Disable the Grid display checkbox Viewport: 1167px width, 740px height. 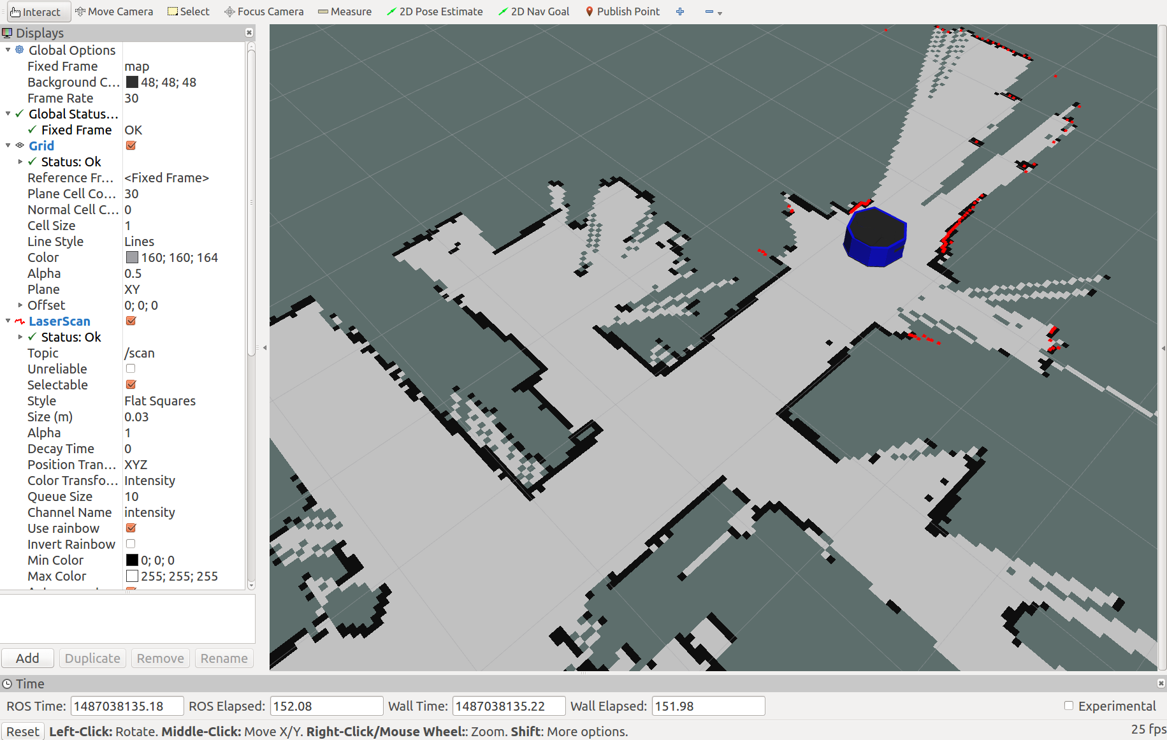(131, 145)
